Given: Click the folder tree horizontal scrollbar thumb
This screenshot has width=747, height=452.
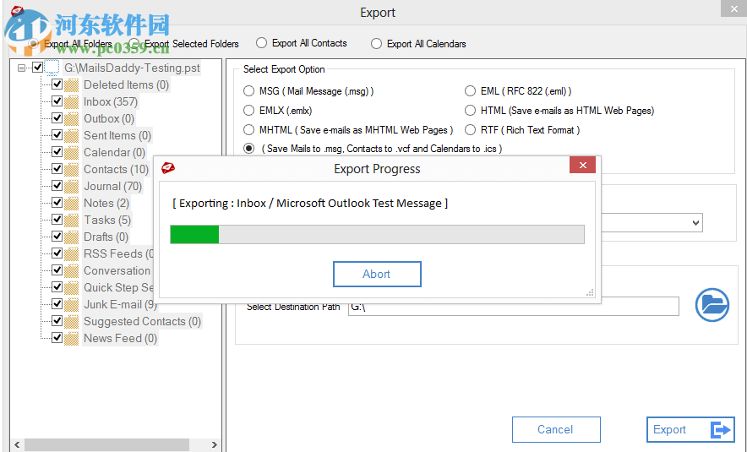Looking at the screenshot, I should coord(106,445).
